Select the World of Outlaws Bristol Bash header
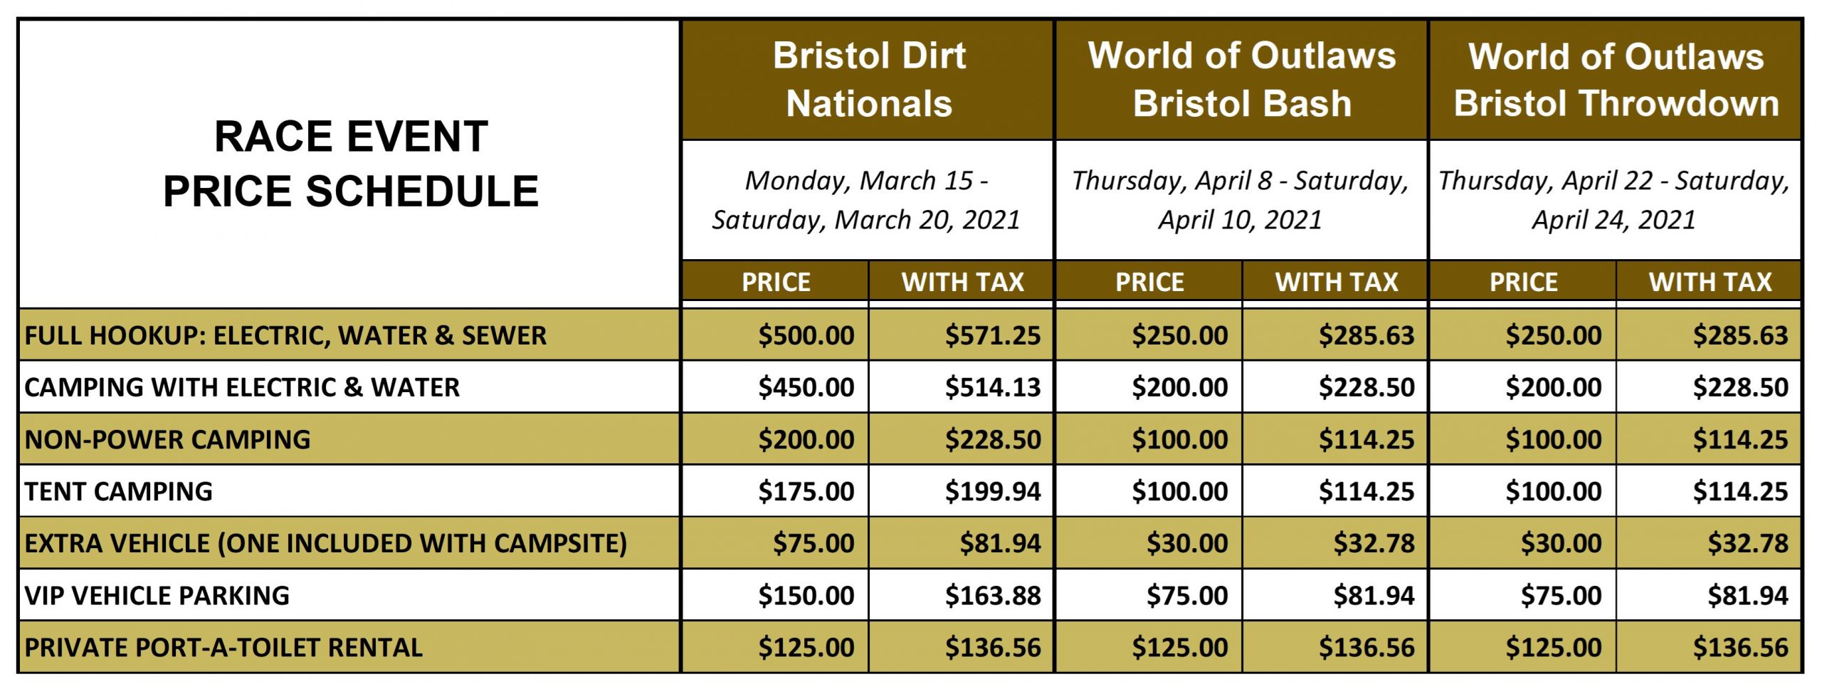The height and width of the screenshot is (689, 1822). pyautogui.click(x=1241, y=80)
